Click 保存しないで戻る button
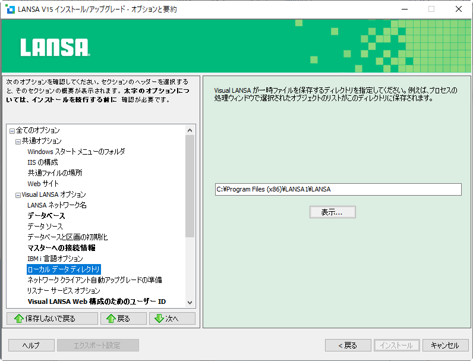Image resolution: width=473 pixels, height=361 pixels. tap(52, 318)
